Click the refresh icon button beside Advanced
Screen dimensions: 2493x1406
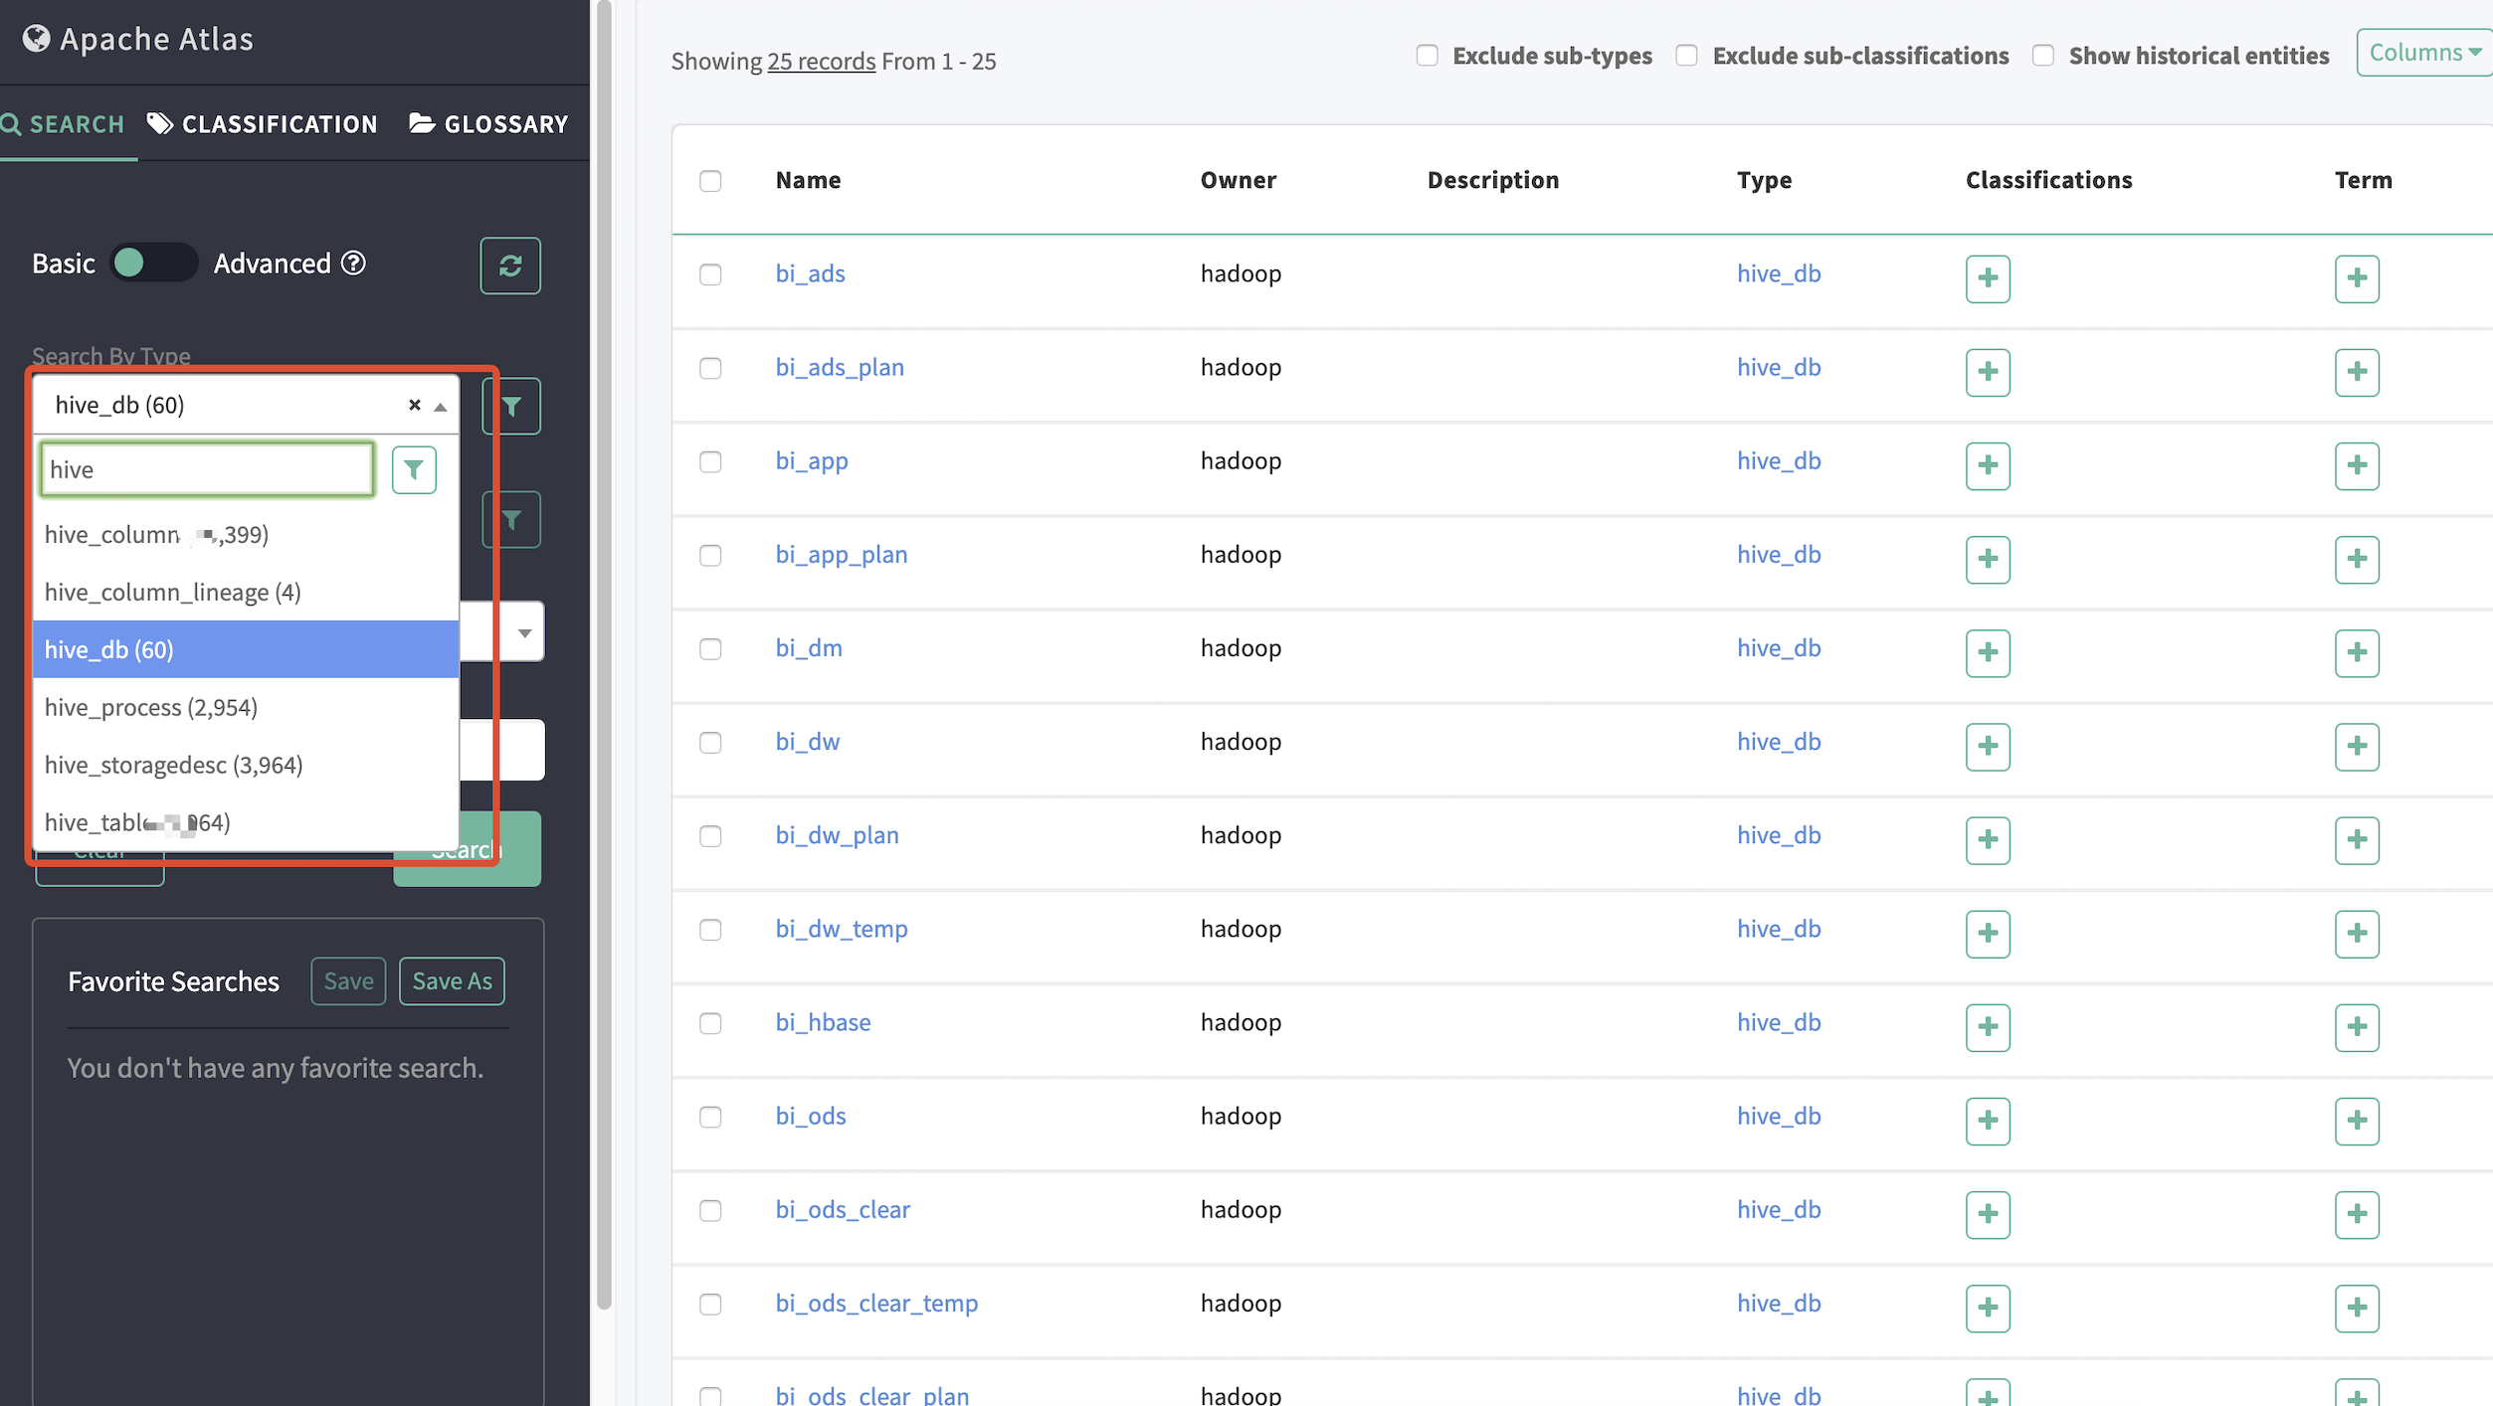[x=510, y=265]
